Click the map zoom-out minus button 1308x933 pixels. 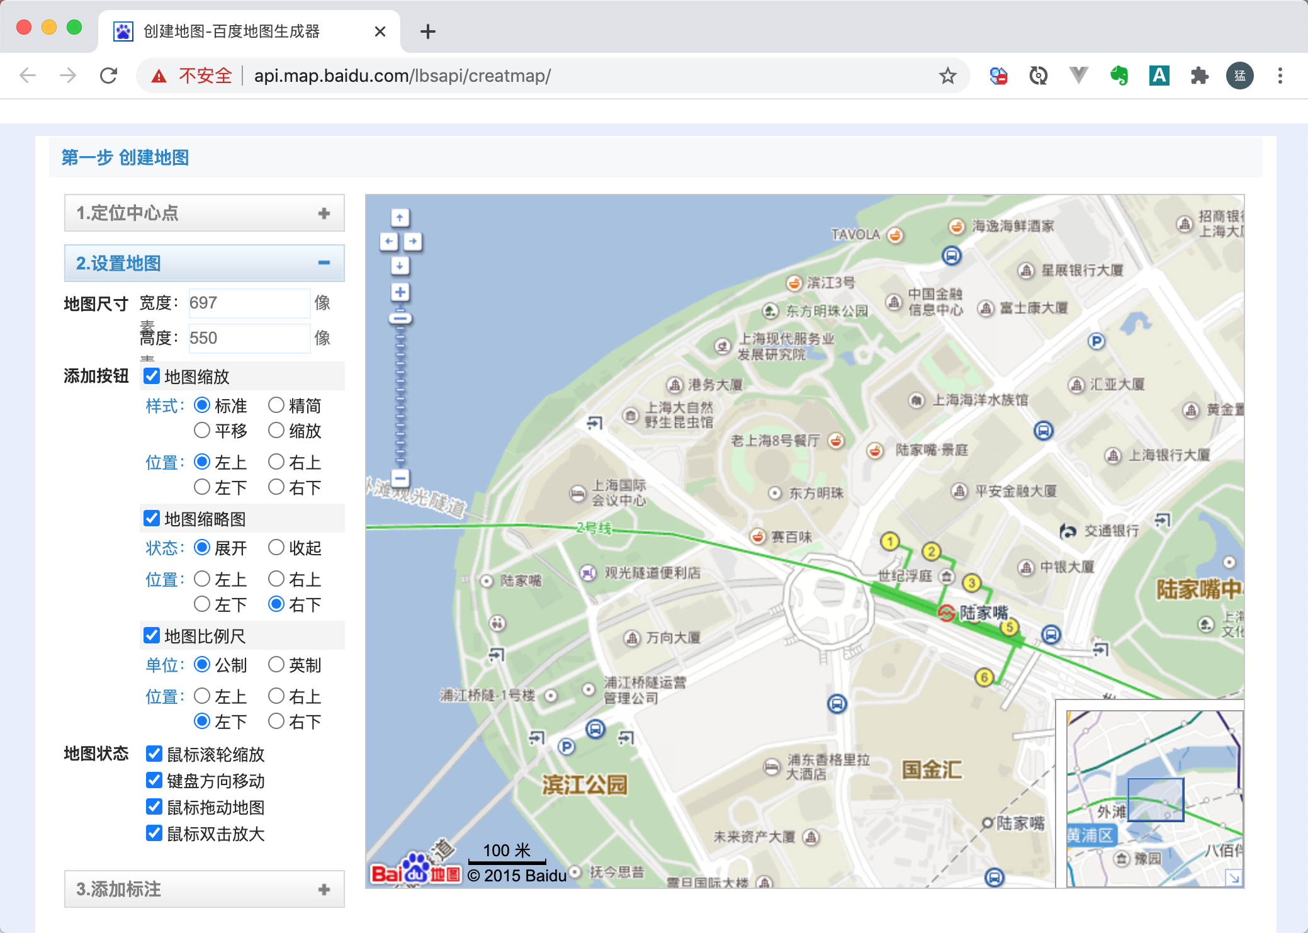tap(400, 478)
